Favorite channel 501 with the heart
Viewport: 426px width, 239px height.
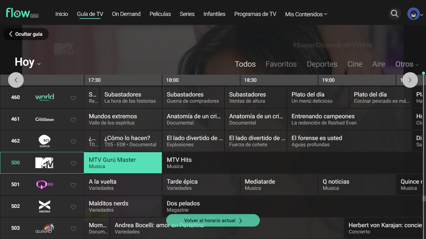pos(73,185)
